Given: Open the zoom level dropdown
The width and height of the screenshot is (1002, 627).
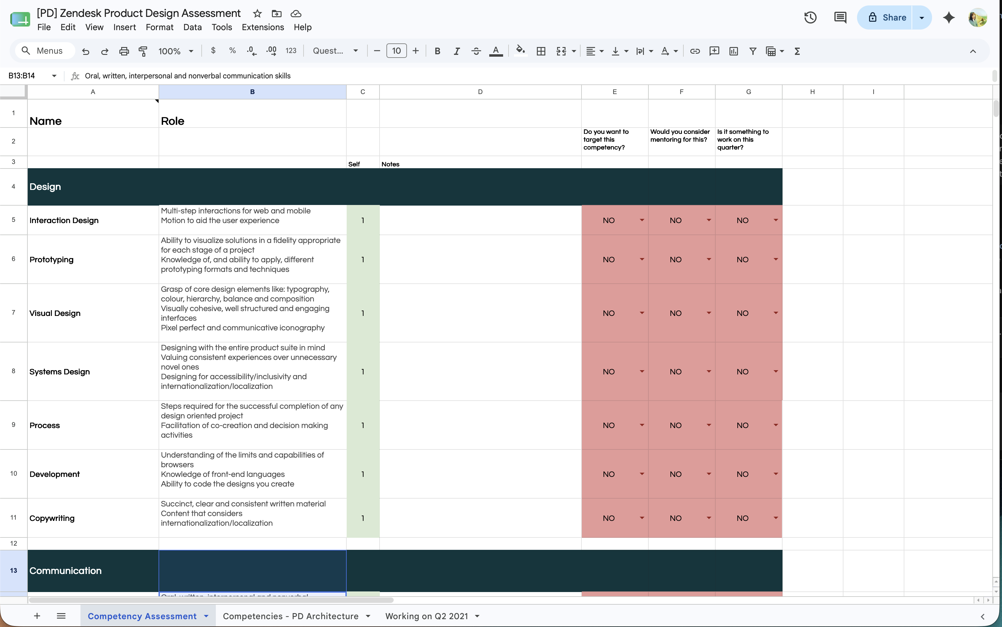Looking at the screenshot, I should (x=176, y=51).
